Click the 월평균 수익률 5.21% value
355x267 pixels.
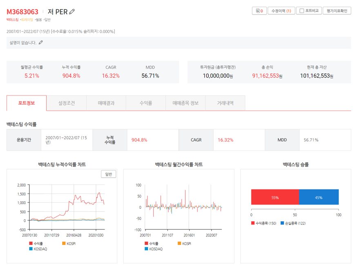(32, 76)
